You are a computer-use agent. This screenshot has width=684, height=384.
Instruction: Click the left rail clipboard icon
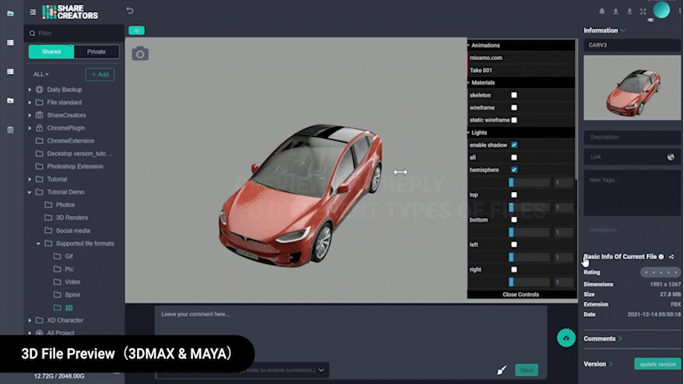point(10,130)
